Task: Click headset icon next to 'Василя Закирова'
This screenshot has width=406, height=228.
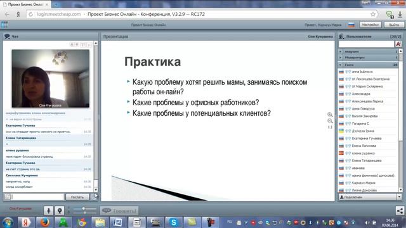Action: [x=348, y=117]
